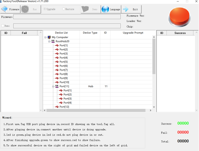
Task: Select the Upgrade radio button
Action: click(45, 9)
